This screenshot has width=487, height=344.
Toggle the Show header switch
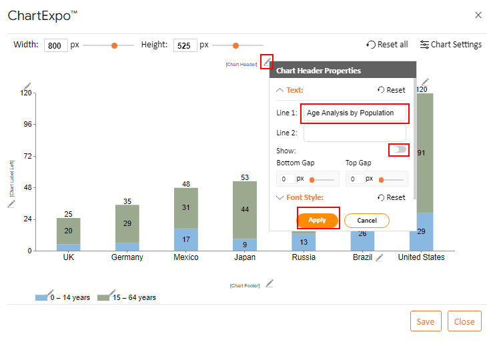pyautogui.click(x=399, y=149)
